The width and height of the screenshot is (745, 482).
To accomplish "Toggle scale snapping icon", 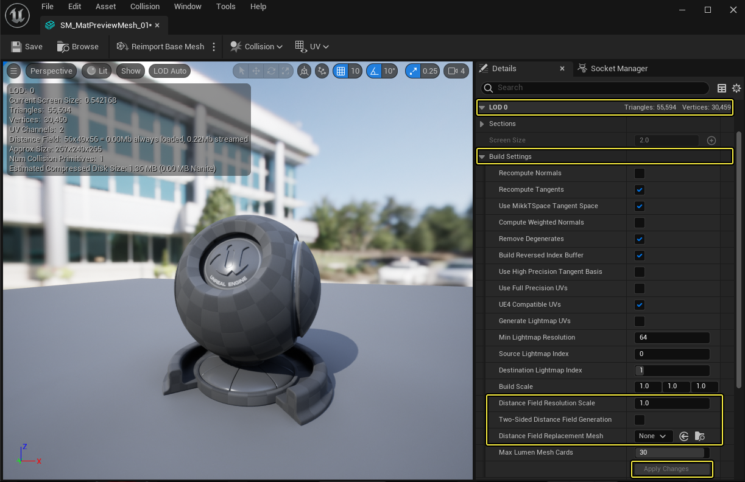I will click(x=413, y=71).
